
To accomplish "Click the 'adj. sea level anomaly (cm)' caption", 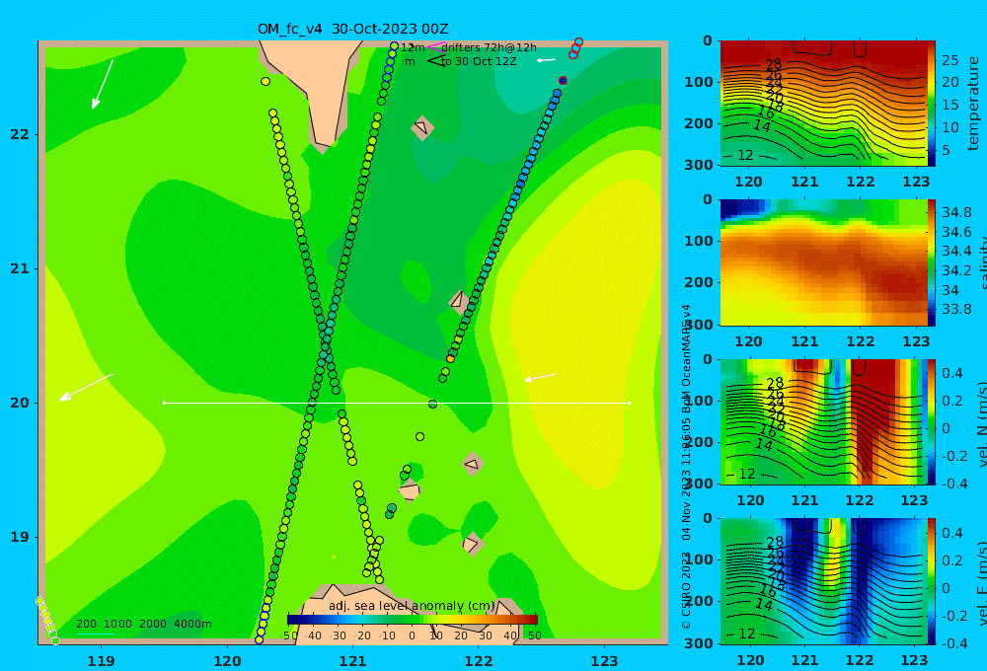I will tap(412, 606).
